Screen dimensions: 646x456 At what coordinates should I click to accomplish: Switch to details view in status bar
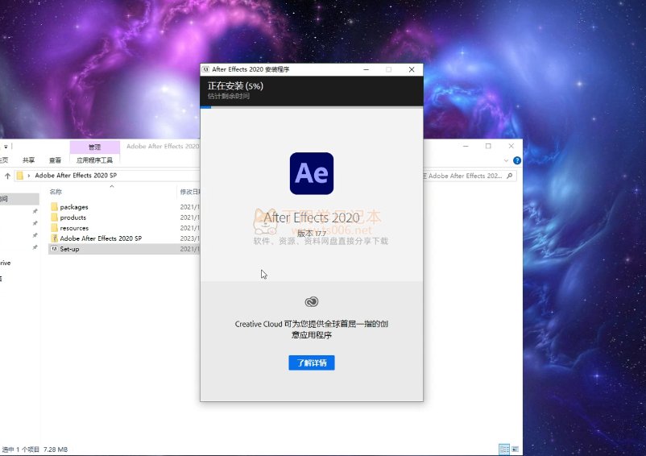(503, 449)
